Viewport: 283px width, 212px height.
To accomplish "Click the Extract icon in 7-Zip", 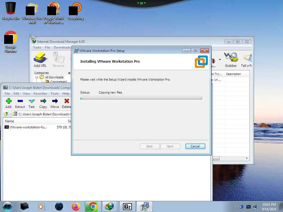I will click(x=20, y=103).
